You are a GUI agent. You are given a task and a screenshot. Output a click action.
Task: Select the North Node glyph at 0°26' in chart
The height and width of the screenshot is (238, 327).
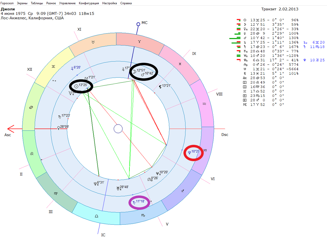point(149,179)
